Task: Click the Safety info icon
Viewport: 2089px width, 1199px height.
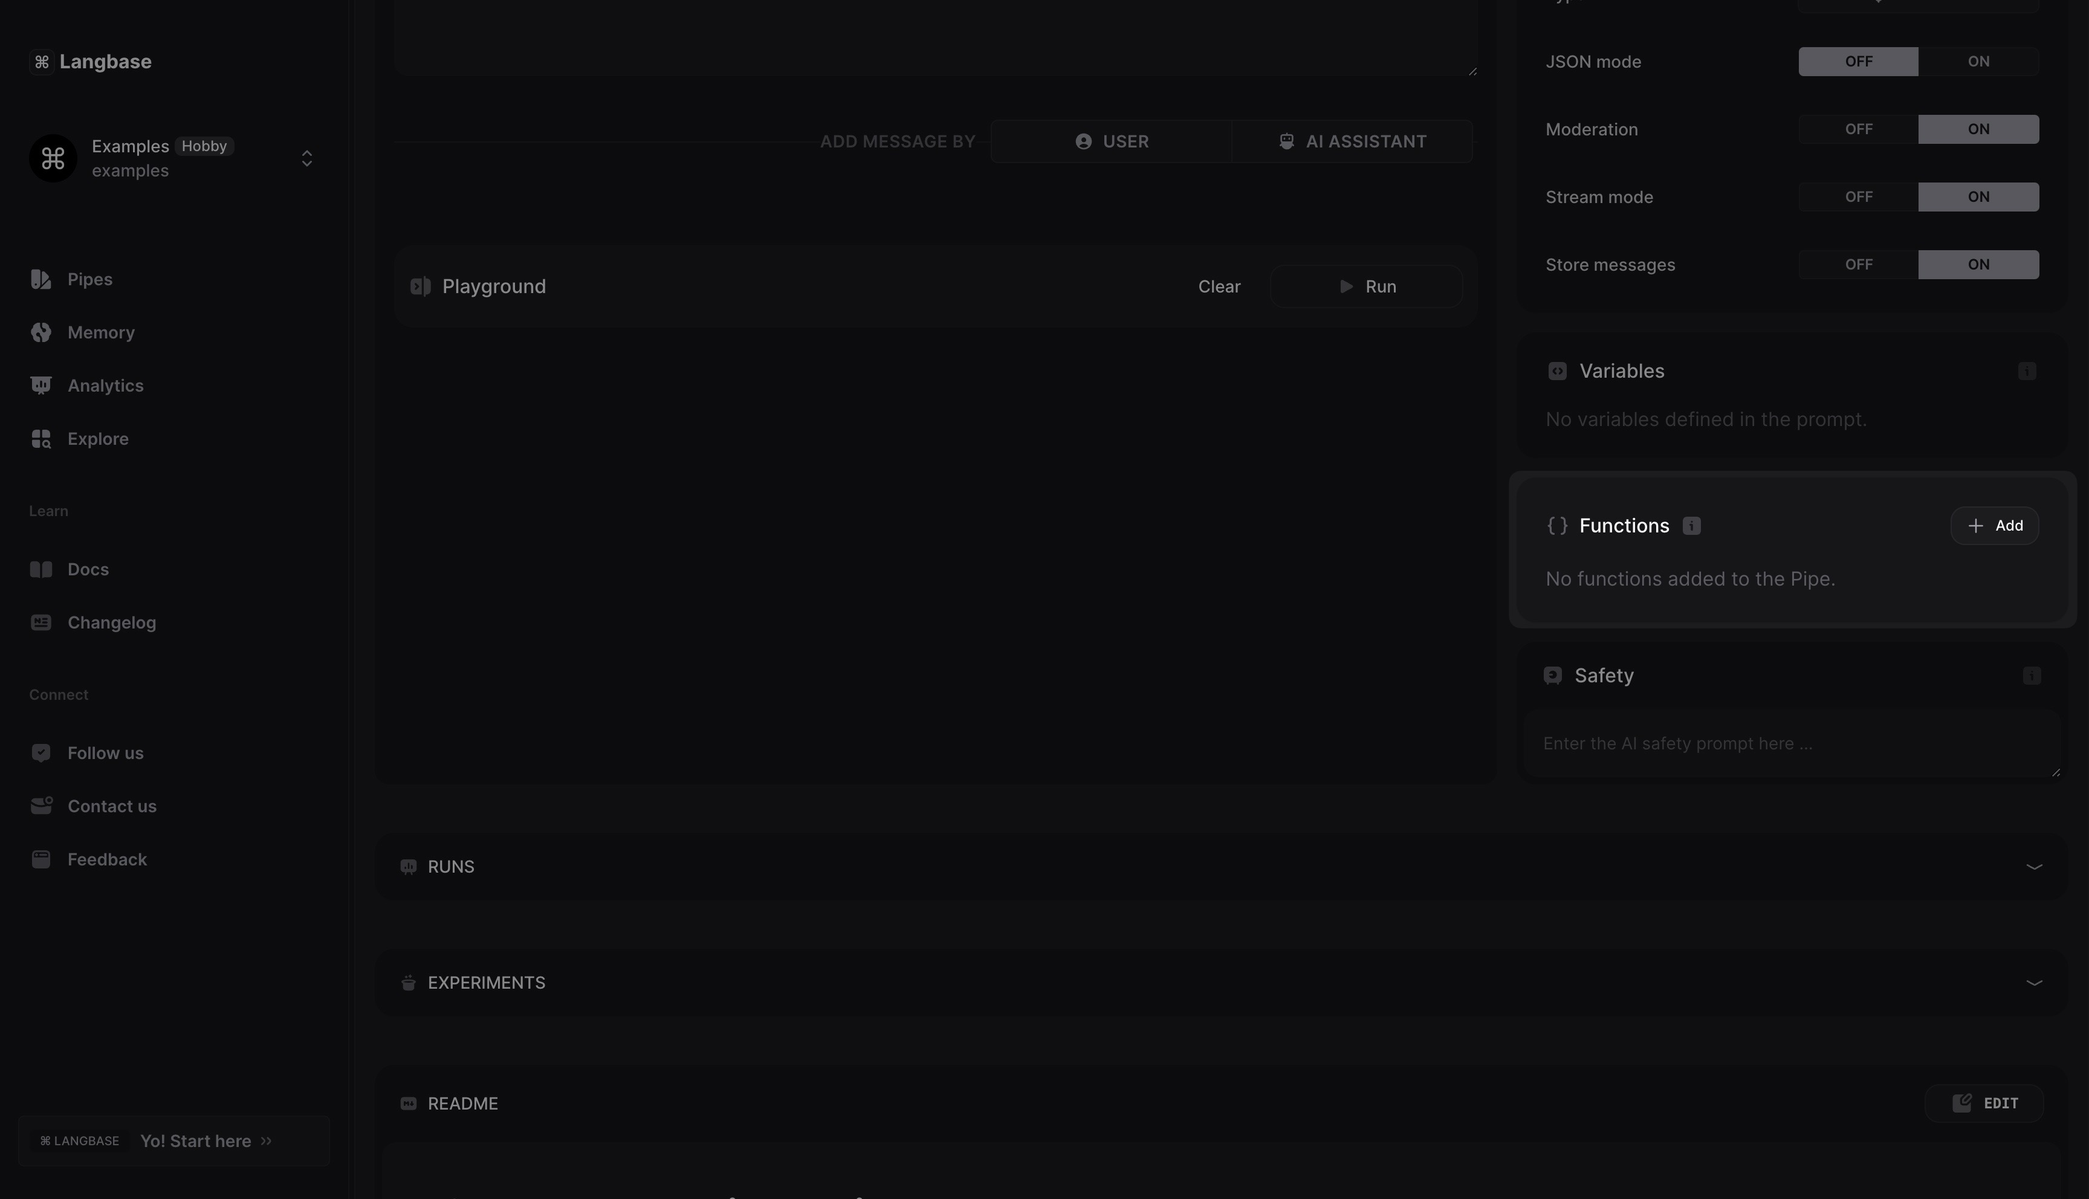Action: tap(2032, 676)
